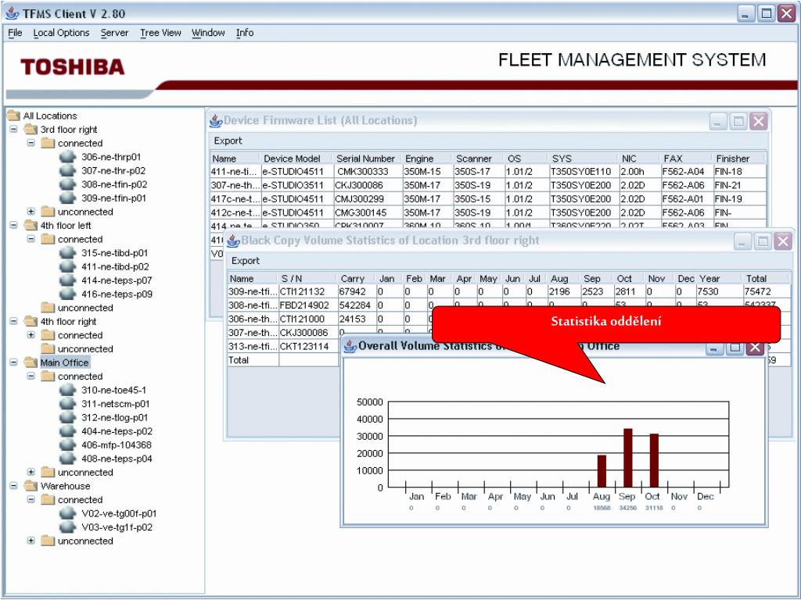Viewport: 801px width, 600px height.
Task: Open the Tree View menu
Action: [160, 33]
